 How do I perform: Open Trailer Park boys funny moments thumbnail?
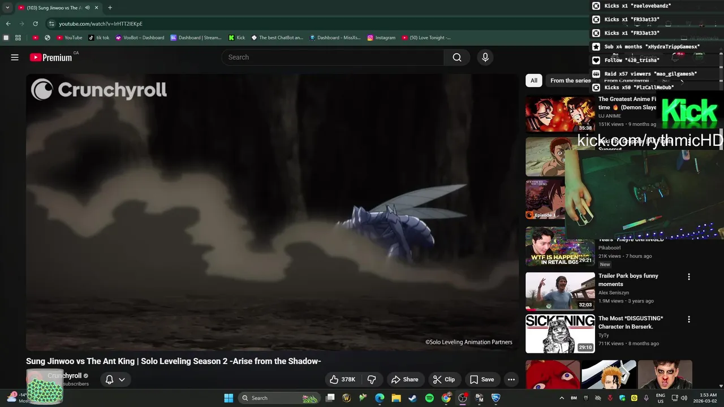pyautogui.click(x=560, y=291)
